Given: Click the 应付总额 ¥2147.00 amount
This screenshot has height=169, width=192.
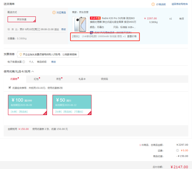Looking at the screenshot, I should click(x=179, y=167).
